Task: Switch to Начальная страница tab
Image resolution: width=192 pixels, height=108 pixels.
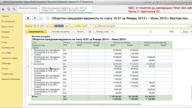Action: (x=28, y=8)
